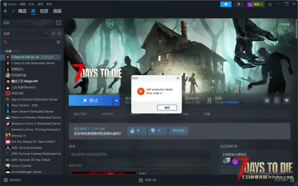Stop the game with the 停止 button
The image size is (298, 186).
coord(90,100)
